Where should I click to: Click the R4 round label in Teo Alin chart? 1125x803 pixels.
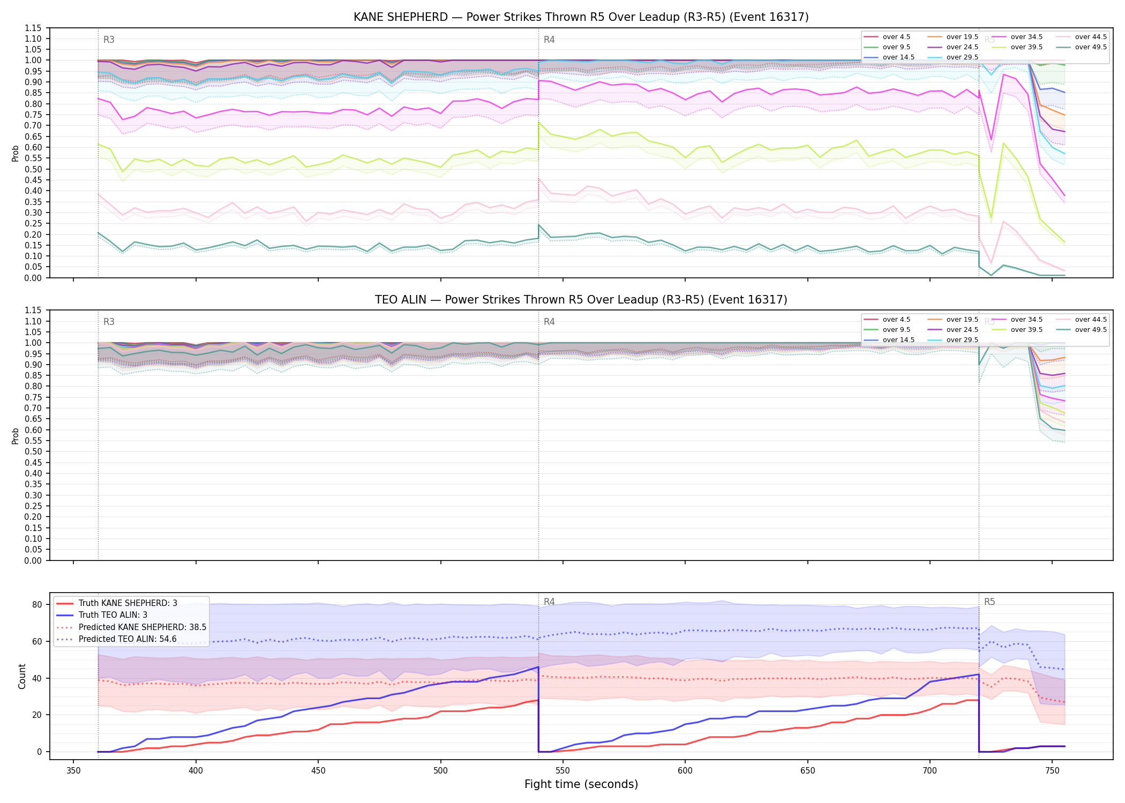pos(549,322)
